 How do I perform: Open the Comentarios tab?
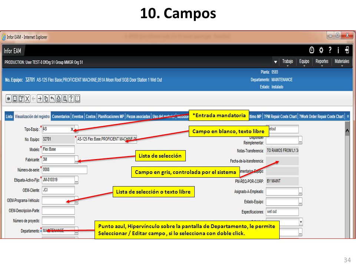point(61,116)
